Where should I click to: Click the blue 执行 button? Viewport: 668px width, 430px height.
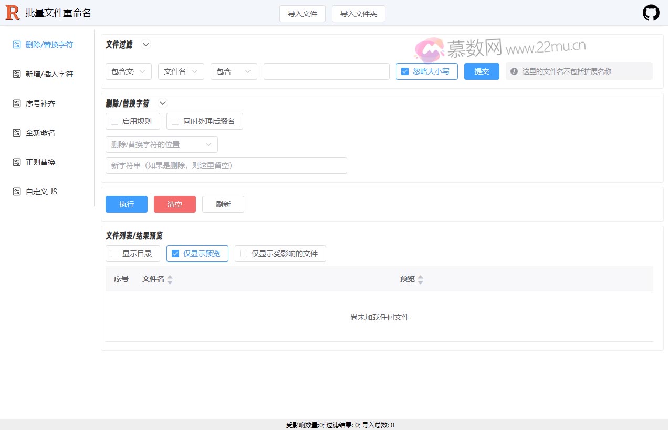tap(126, 204)
